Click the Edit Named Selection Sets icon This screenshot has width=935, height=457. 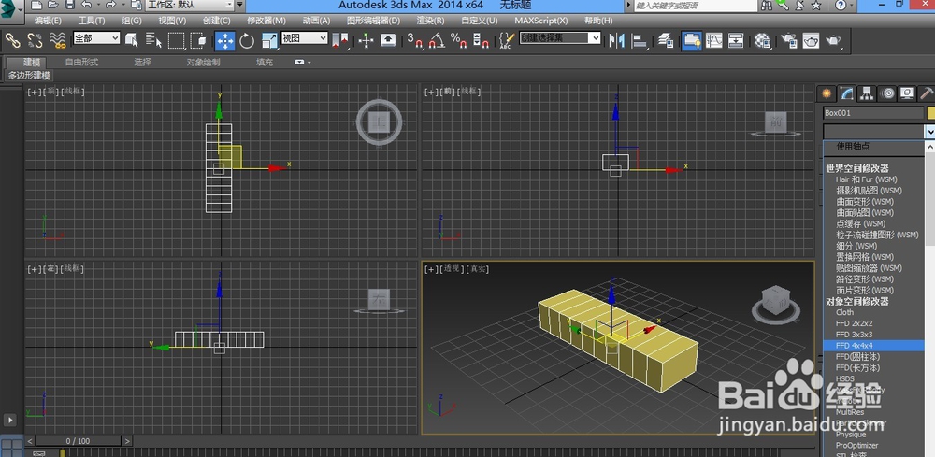(x=506, y=40)
